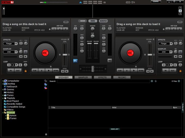Trigger hot cue 2 on right deck

pos(174,29)
